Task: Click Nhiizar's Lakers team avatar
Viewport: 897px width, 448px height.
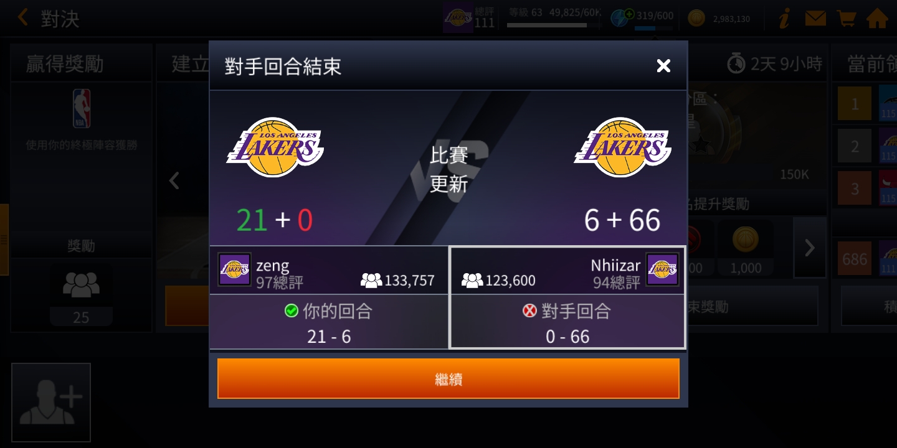Action: [662, 269]
